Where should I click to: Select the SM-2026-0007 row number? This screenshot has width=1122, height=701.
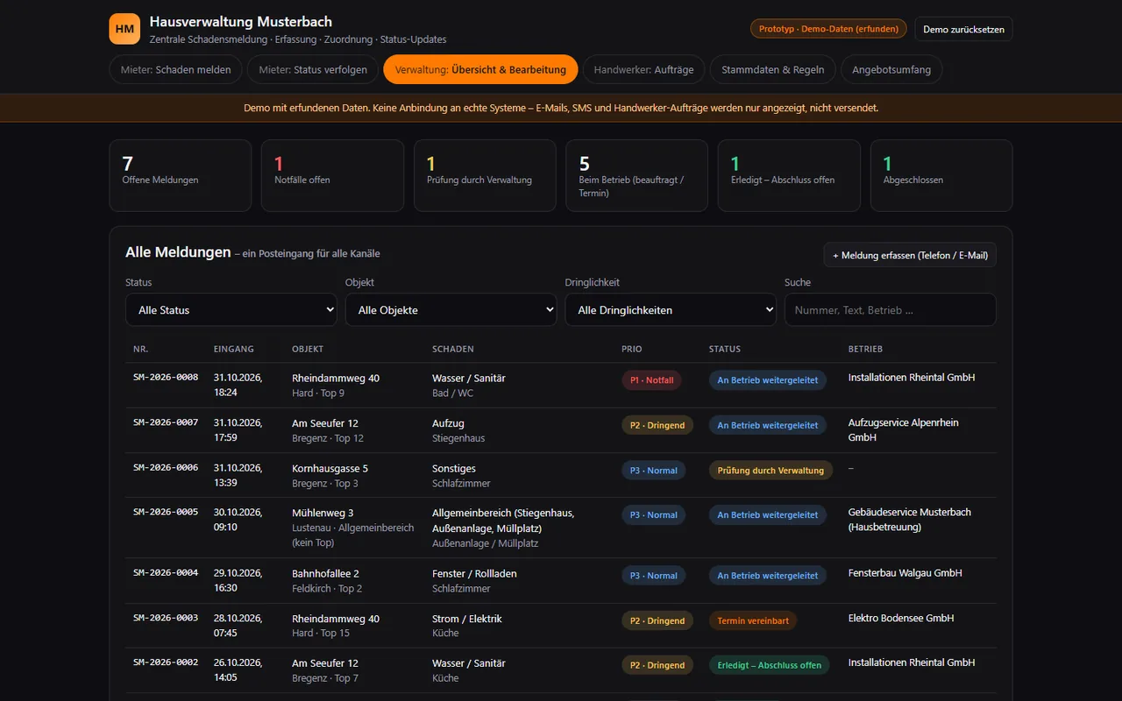pyautogui.click(x=166, y=422)
